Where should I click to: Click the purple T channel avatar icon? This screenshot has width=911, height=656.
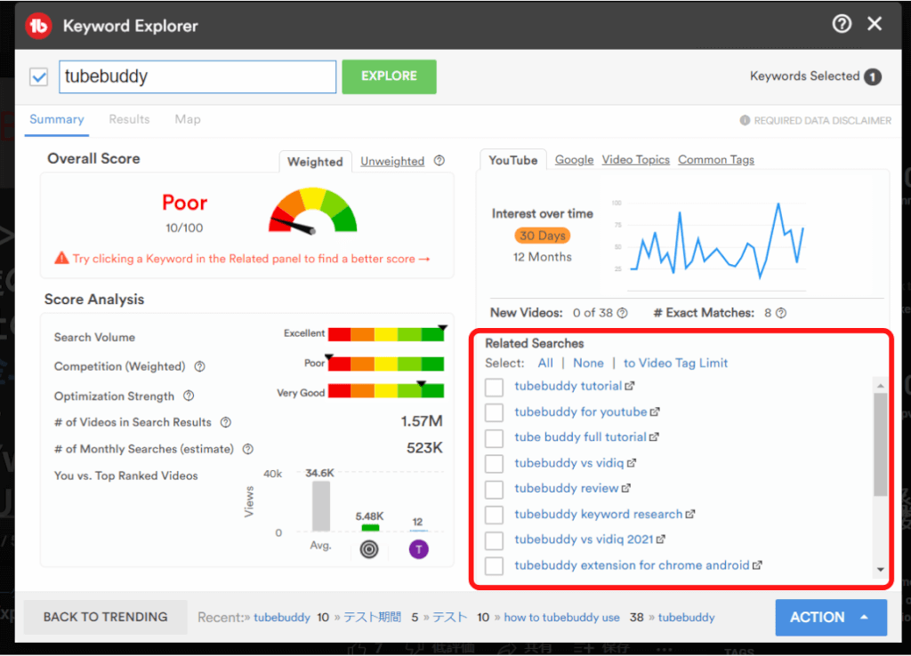418,549
